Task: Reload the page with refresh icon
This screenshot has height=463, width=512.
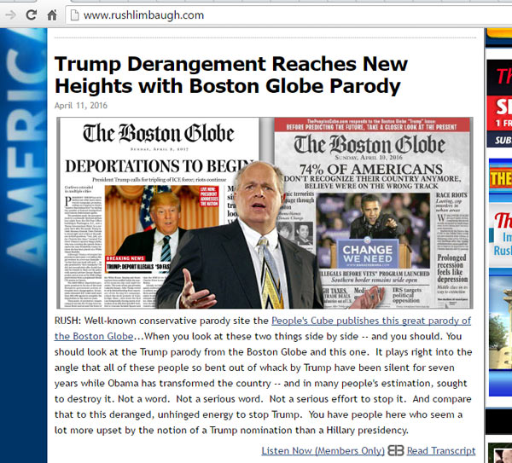Action: (31, 14)
